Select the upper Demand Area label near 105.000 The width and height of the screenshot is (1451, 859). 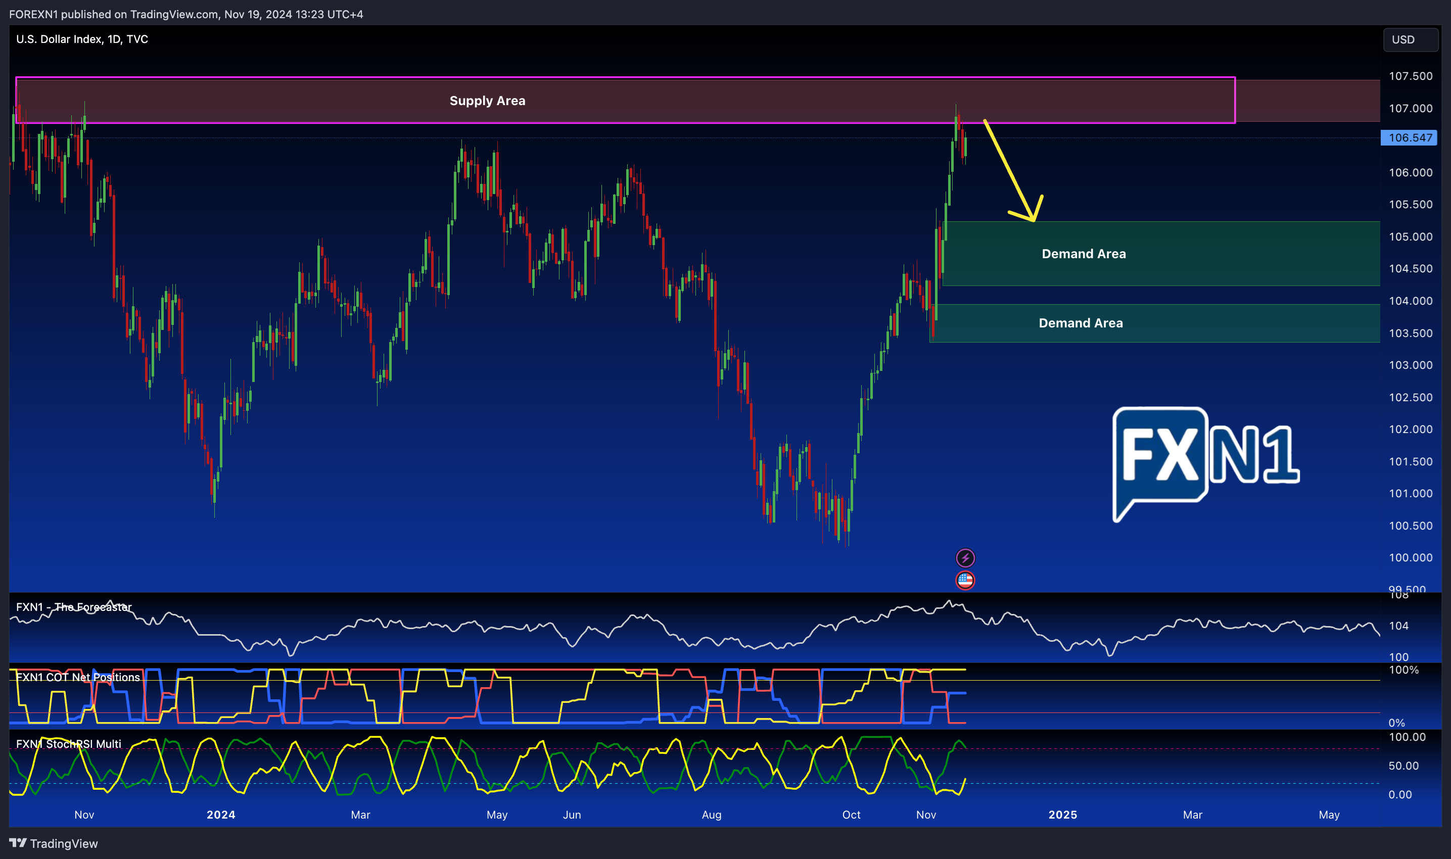pyautogui.click(x=1084, y=254)
